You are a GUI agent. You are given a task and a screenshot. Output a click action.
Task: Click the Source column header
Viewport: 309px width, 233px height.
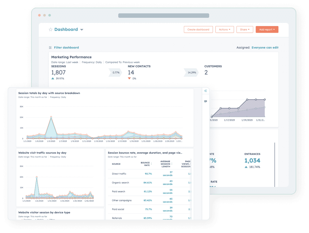[x=116, y=164]
